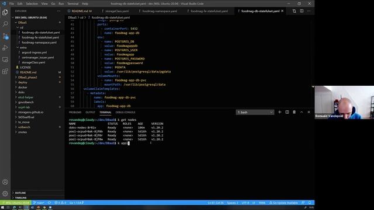Click the feedback icon in status bar

point(303,203)
